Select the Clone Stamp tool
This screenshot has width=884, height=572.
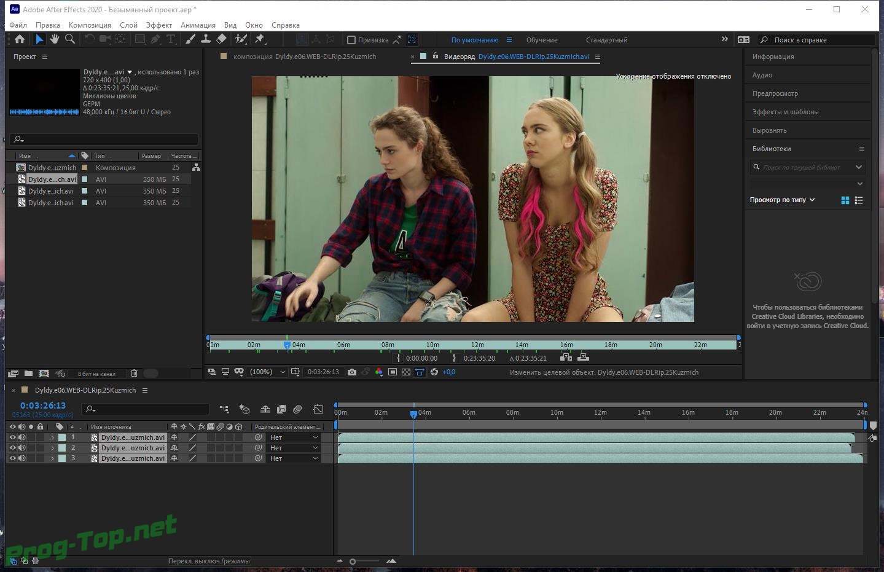coord(205,39)
